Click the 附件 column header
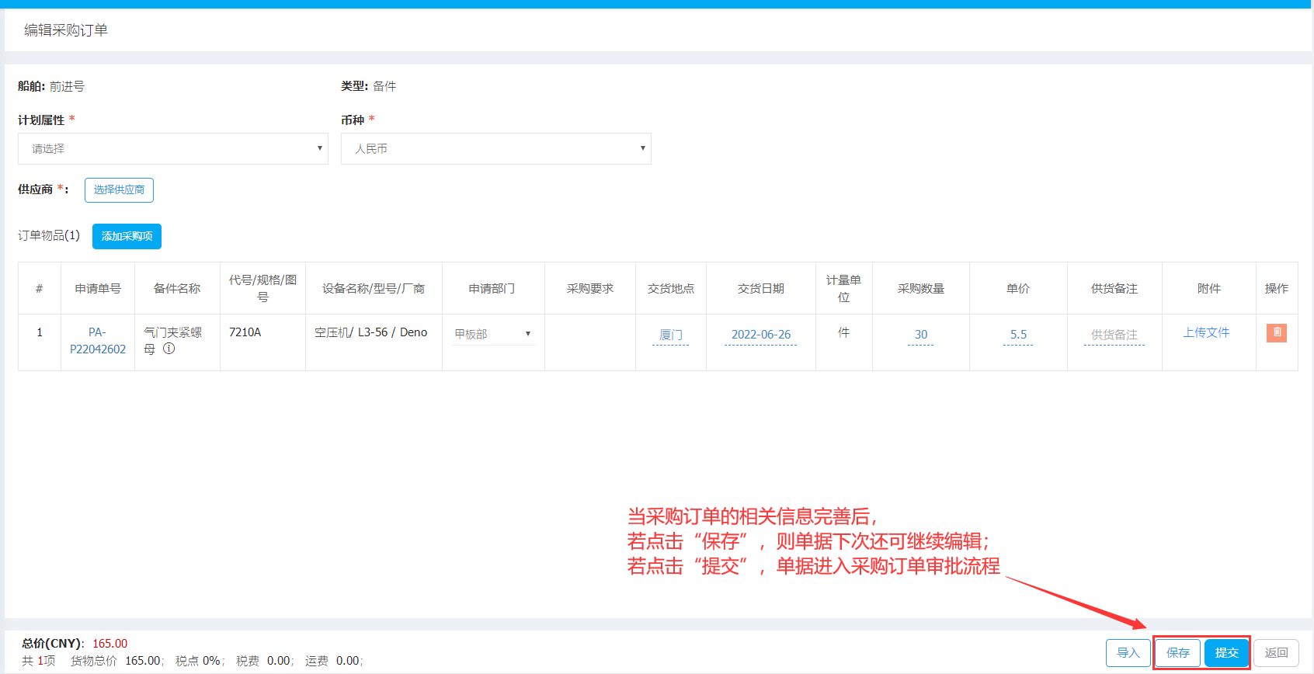This screenshot has height=674, width=1314. pos(1209,288)
